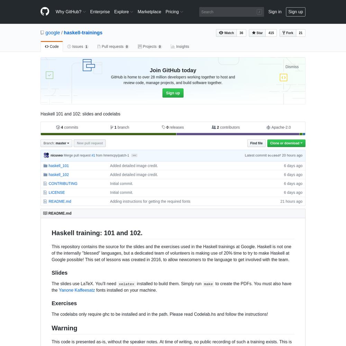Open the Apache-2.0 license link
Screen dimensions: 346x346
coord(279,127)
